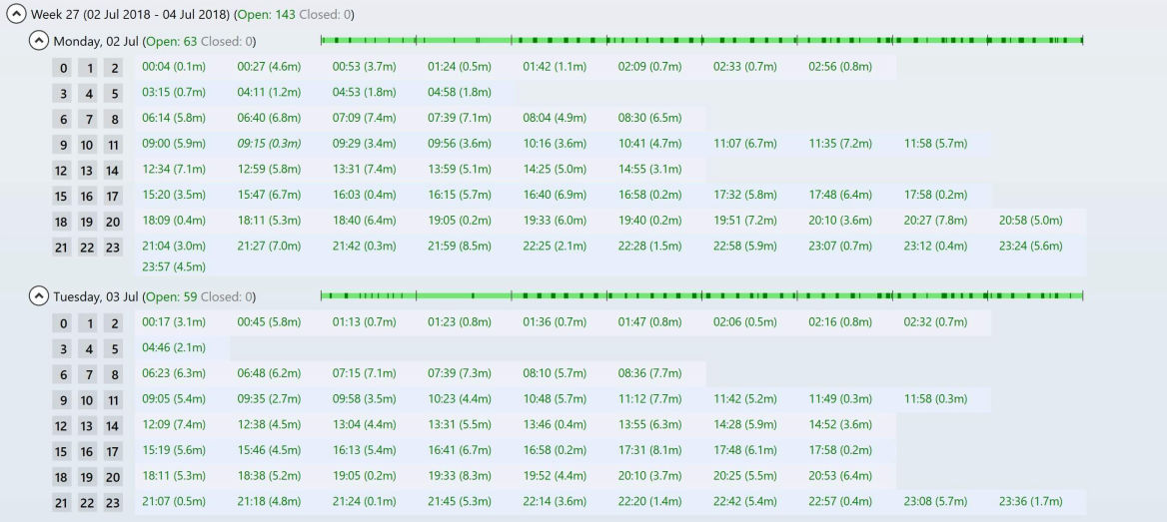Open Monday entry 16:03 (0.4m)
The image size is (1167, 522).
(x=365, y=195)
